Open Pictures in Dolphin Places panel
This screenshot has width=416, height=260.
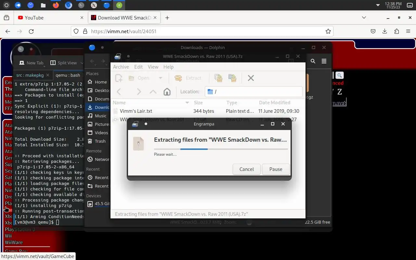pyautogui.click(x=97, y=124)
